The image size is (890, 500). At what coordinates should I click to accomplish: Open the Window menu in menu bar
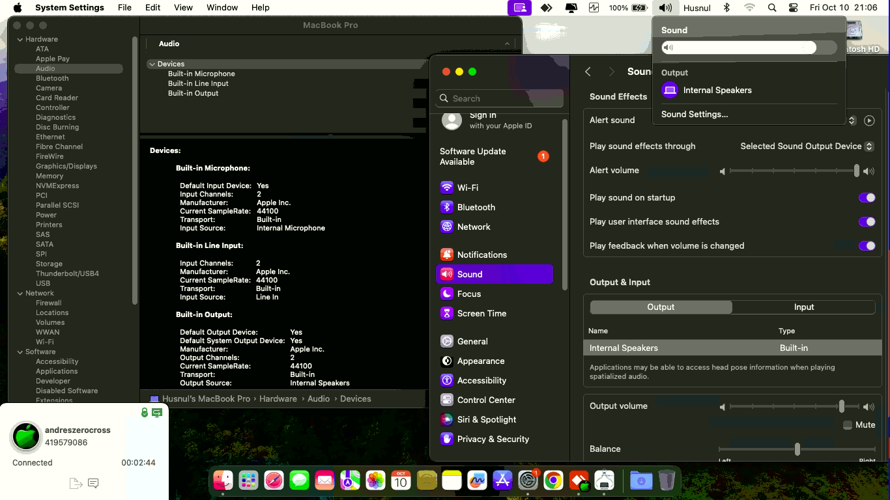click(222, 8)
